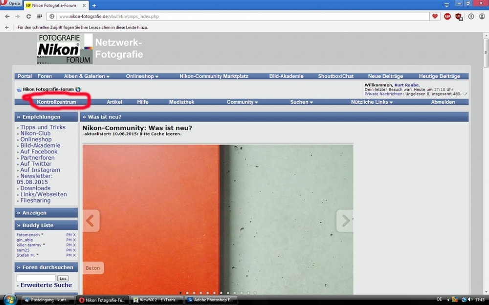The height and width of the screenshot is (305, 489).
Task: Switch to ViewNX 2 taskbar window
Action: 156,300
